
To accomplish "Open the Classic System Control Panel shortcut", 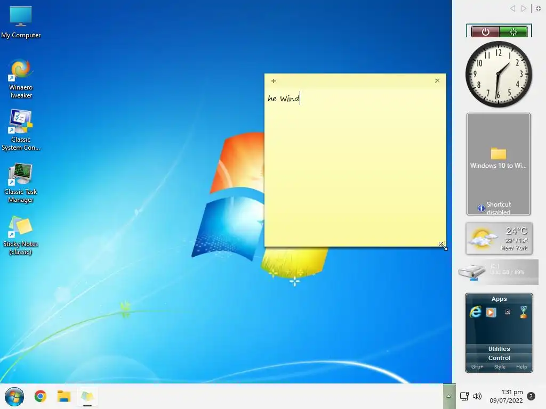I will [x=21, y=130].
